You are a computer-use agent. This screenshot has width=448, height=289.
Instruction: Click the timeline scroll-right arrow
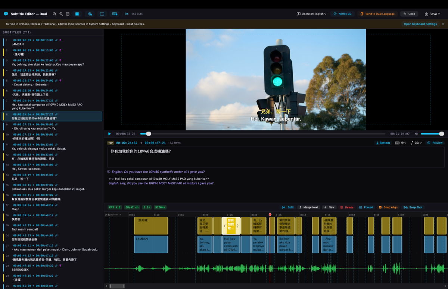tap(445, 286)
